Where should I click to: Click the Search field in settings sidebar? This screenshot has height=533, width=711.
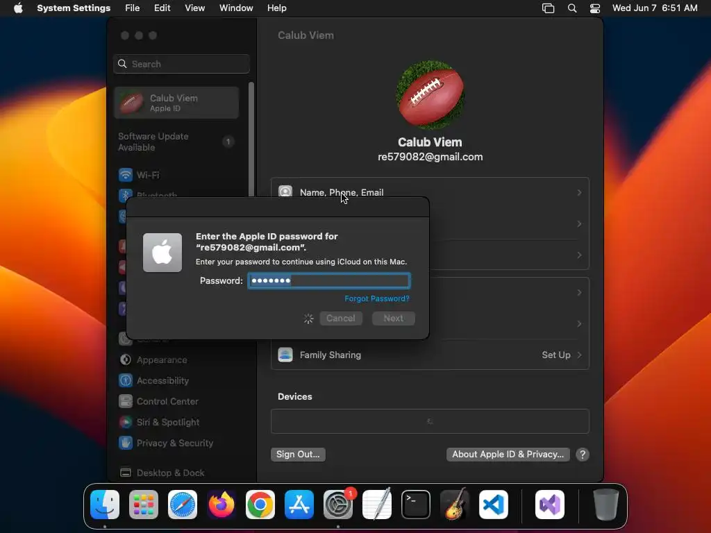point(181,64)
